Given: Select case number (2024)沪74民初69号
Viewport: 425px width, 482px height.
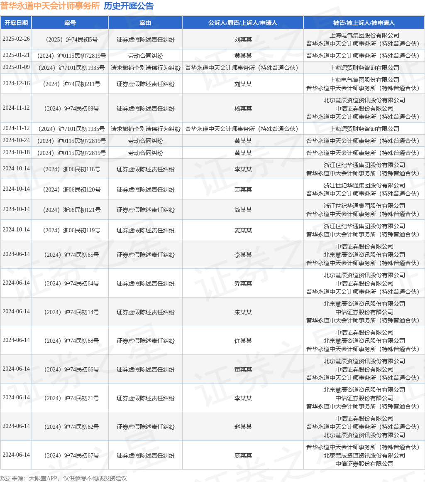Looking at the screenshot, I should [70, 108].
